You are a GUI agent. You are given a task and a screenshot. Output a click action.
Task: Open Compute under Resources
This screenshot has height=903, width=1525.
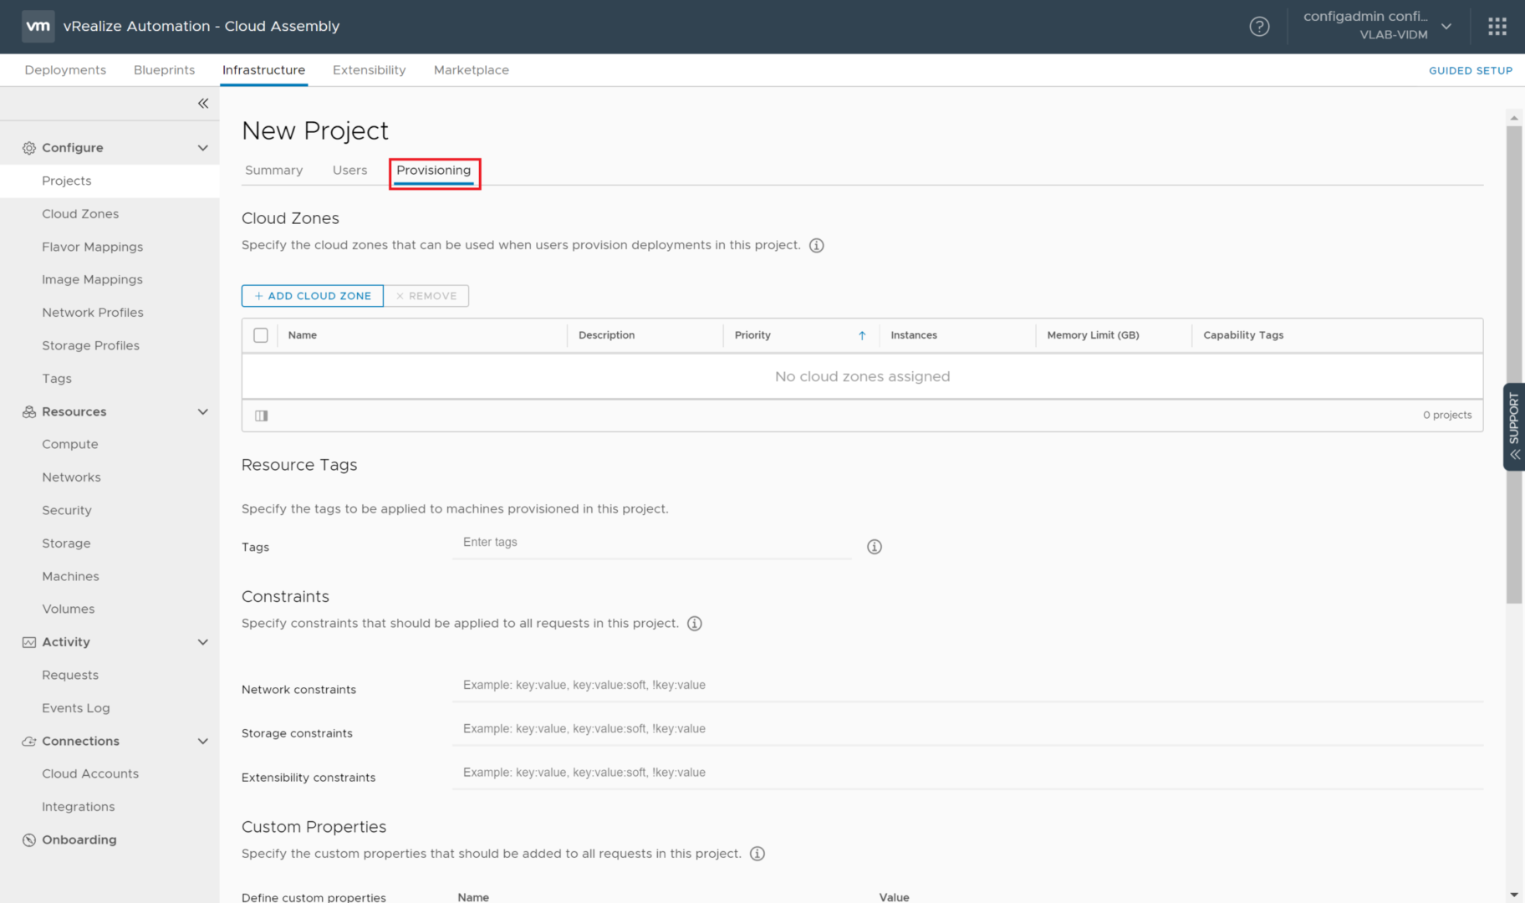click(70, 444)
